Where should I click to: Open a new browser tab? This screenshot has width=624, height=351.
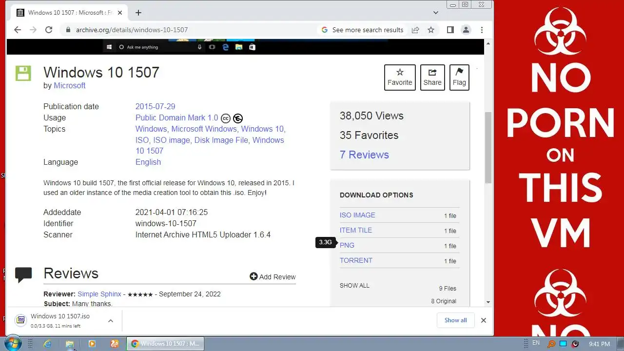coord(138,13)
